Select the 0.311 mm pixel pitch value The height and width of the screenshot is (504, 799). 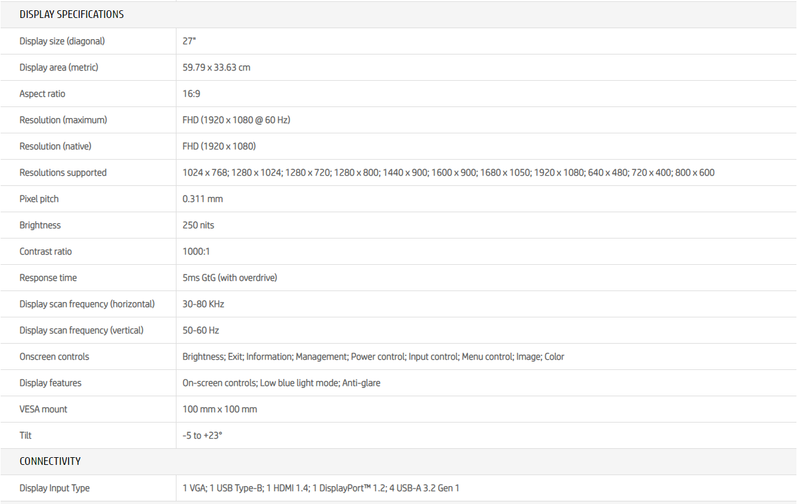pos(202,199)
